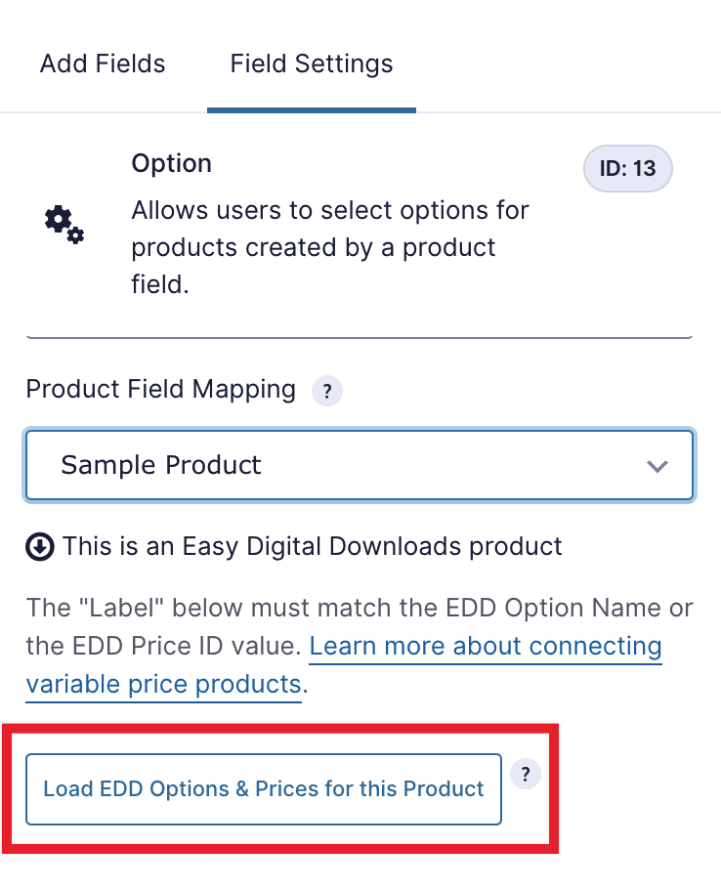Click the Option field description text
The height and width of the screenshot is (889, 721).
pyautogui.click(x=330, y=248)
